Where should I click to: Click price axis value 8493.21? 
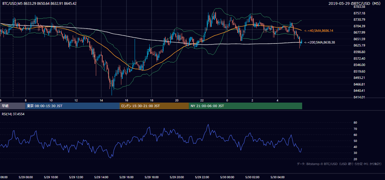click(x=359, y=78)
